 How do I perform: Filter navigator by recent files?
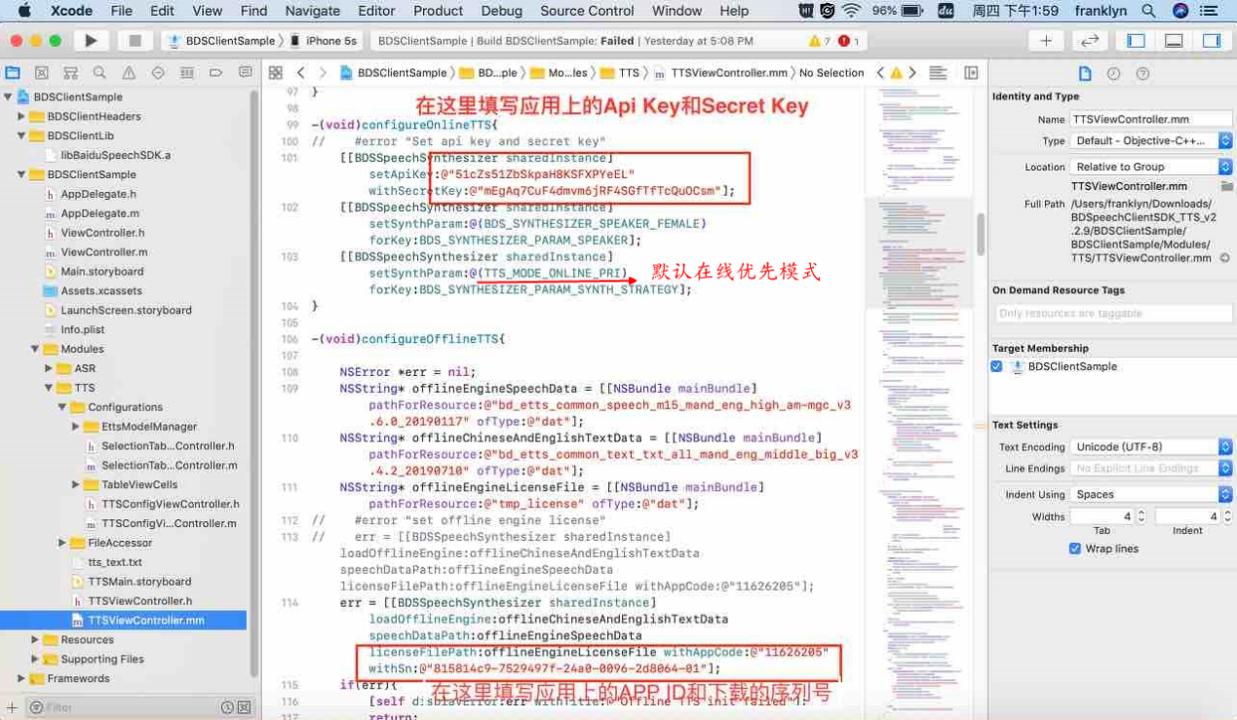click(x=227, y=707)
